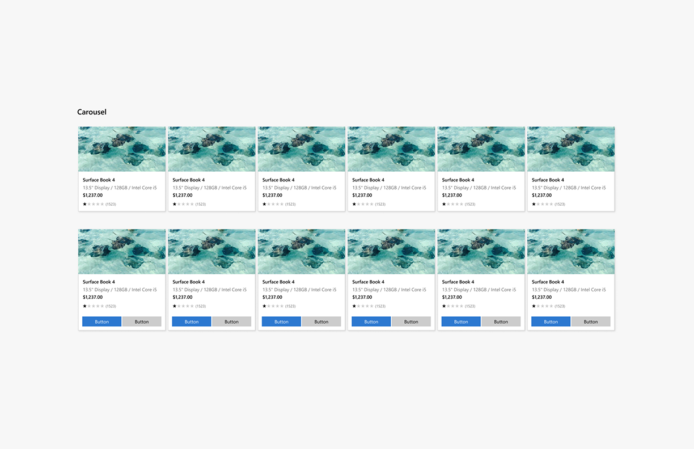Image resolution: width=694 pixels, height=449 pixels.
Task: Click filled star on third bottom-row card
Action: 264,306
